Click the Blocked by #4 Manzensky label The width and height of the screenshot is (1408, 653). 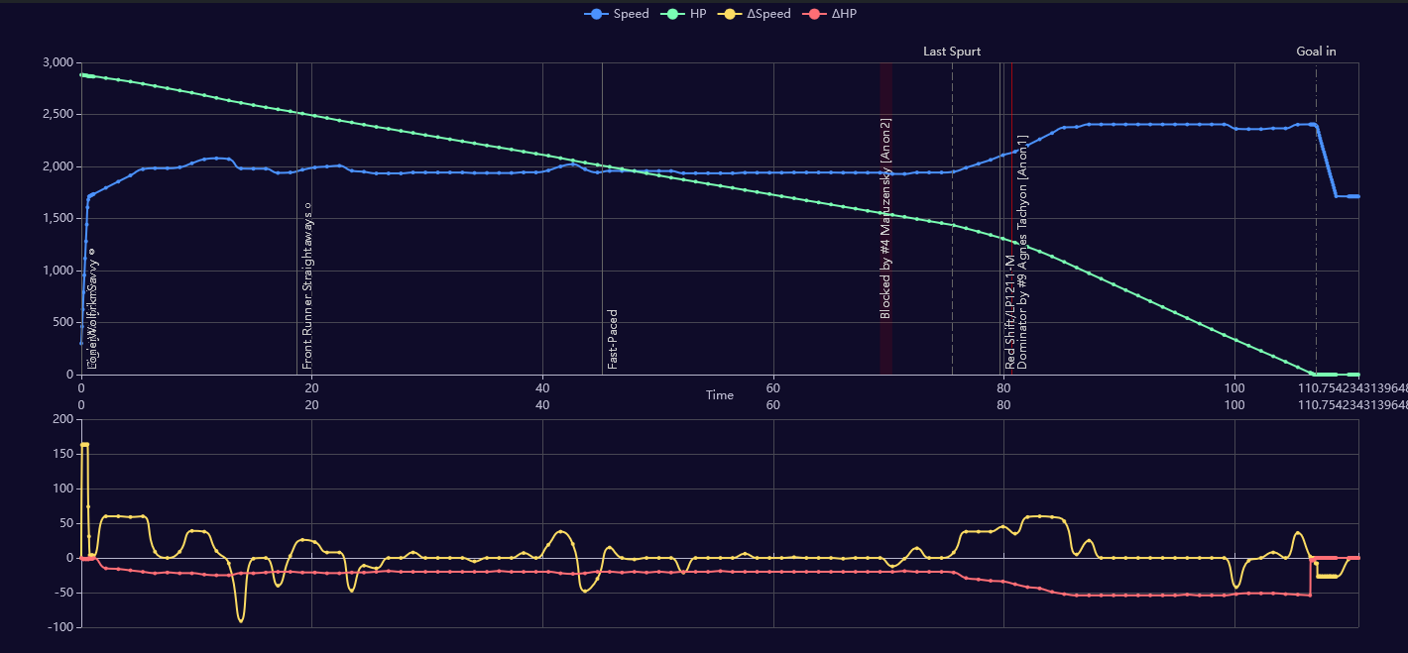(x=885, y=218)
